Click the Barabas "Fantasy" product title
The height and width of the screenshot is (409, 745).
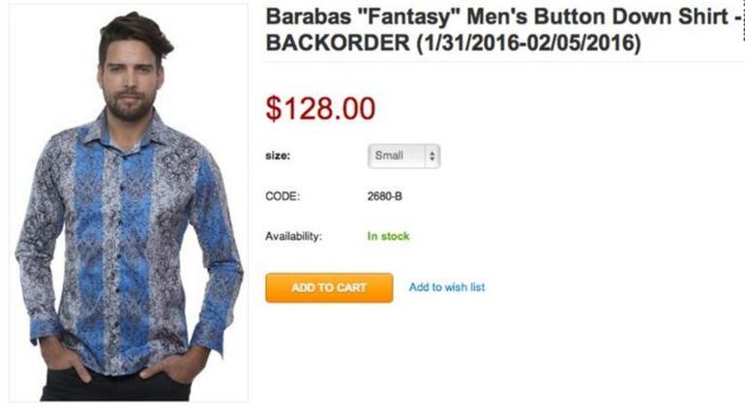coord(503,16)
